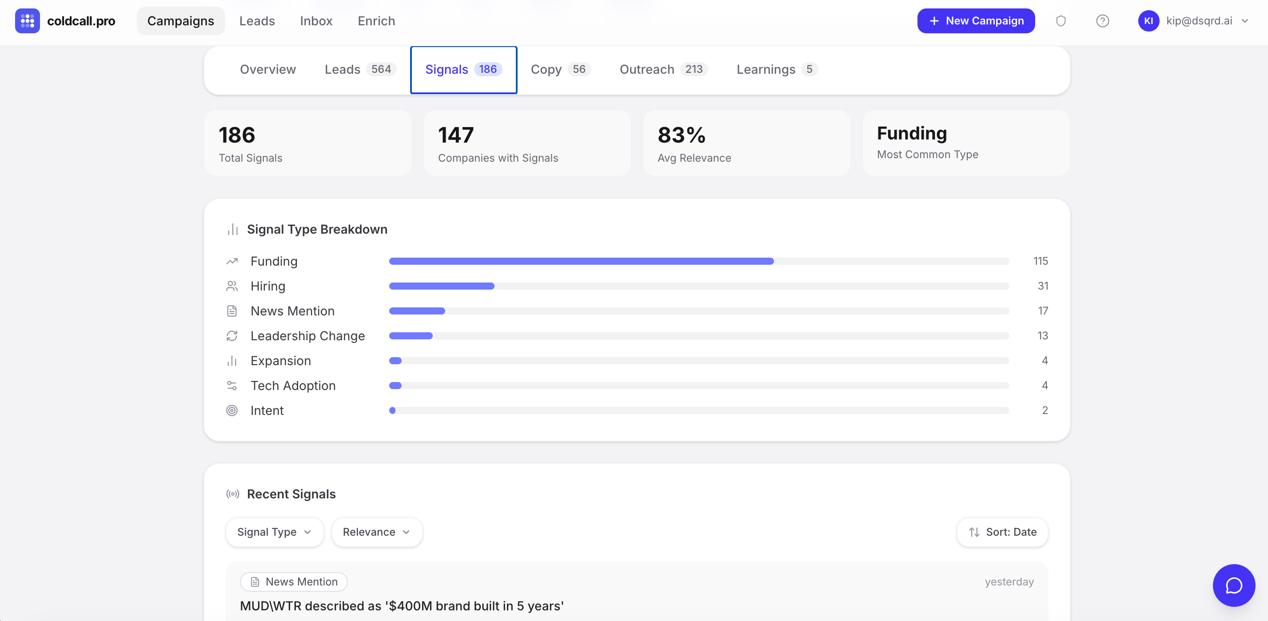Image resolution: width=1268 pixels, height=621 pixels.
Task: Toggle the Sort: Date button
Action: pos(1002,532)
